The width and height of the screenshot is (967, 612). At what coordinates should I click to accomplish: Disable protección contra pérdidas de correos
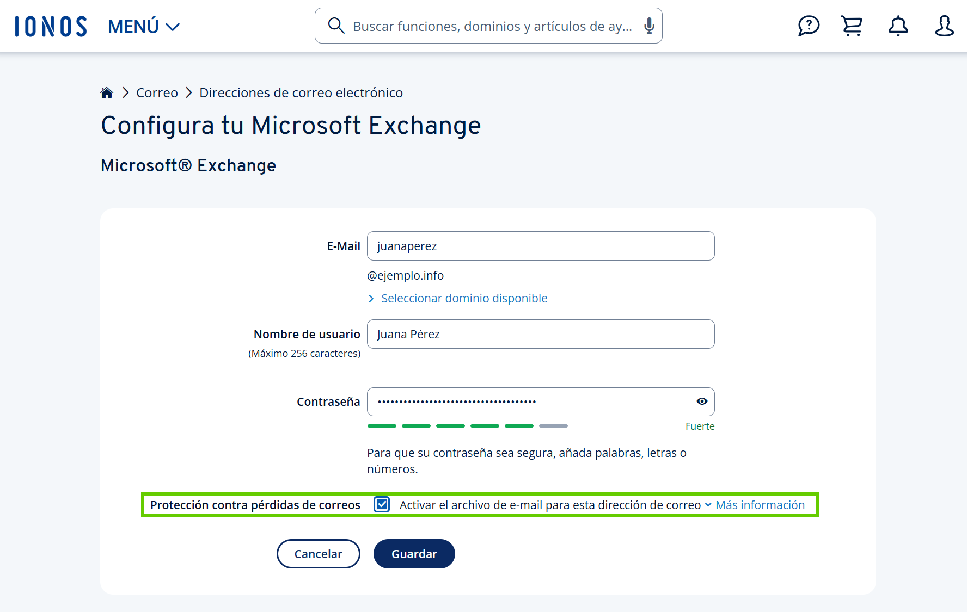tap(382, 505)
